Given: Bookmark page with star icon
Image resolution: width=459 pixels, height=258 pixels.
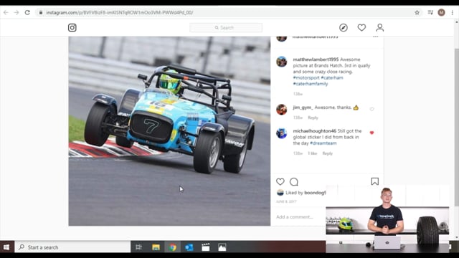Looking at the screenshot, I should point(417,13).
